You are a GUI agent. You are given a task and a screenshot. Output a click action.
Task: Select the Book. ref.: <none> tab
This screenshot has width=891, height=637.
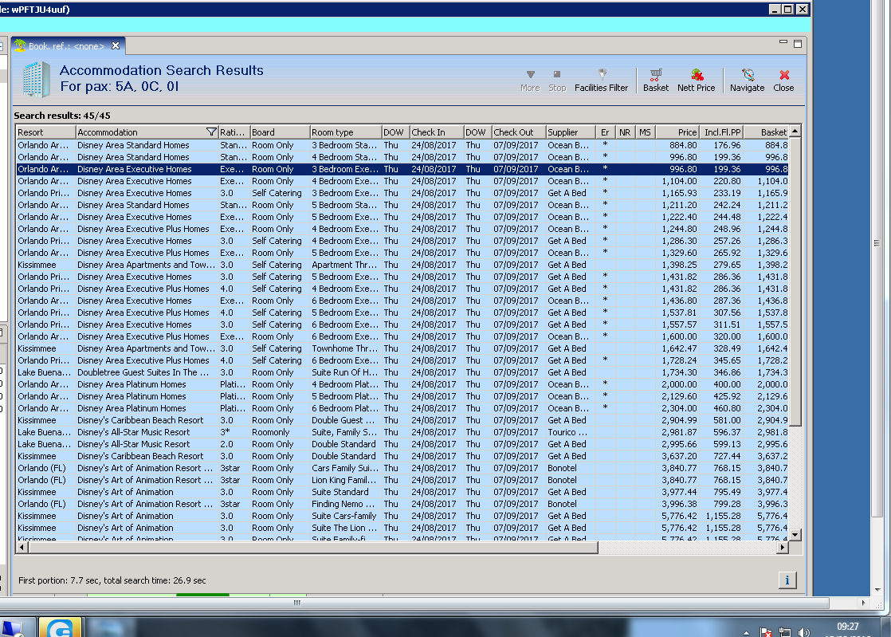(x=66, y=46)
